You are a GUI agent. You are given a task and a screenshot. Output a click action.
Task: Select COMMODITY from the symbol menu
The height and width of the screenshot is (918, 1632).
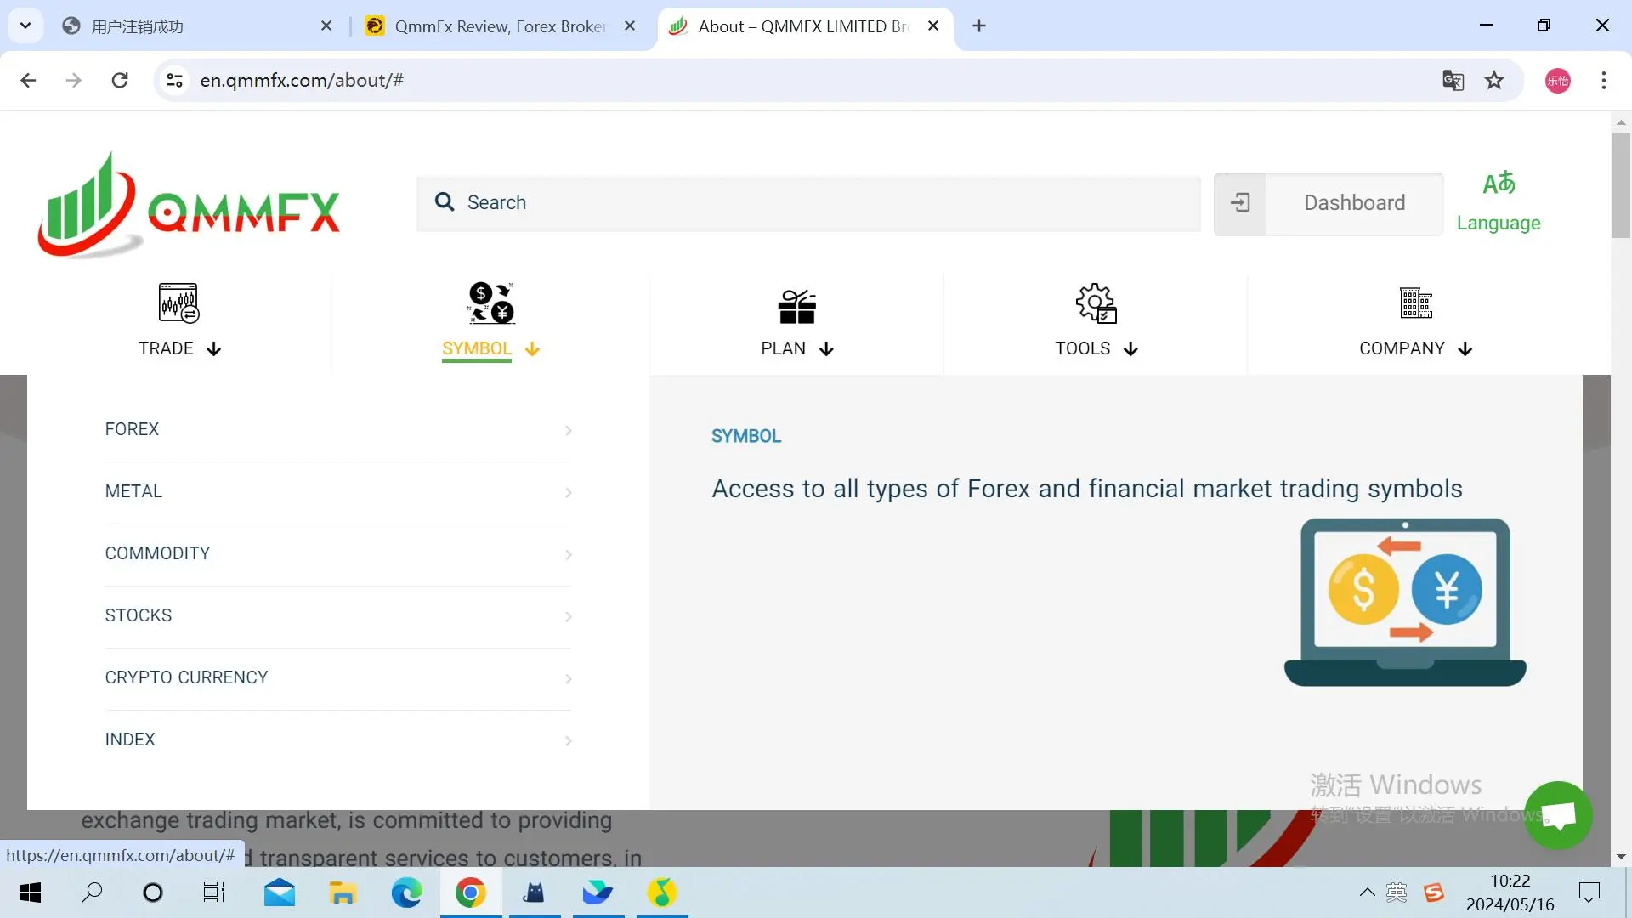157,553
